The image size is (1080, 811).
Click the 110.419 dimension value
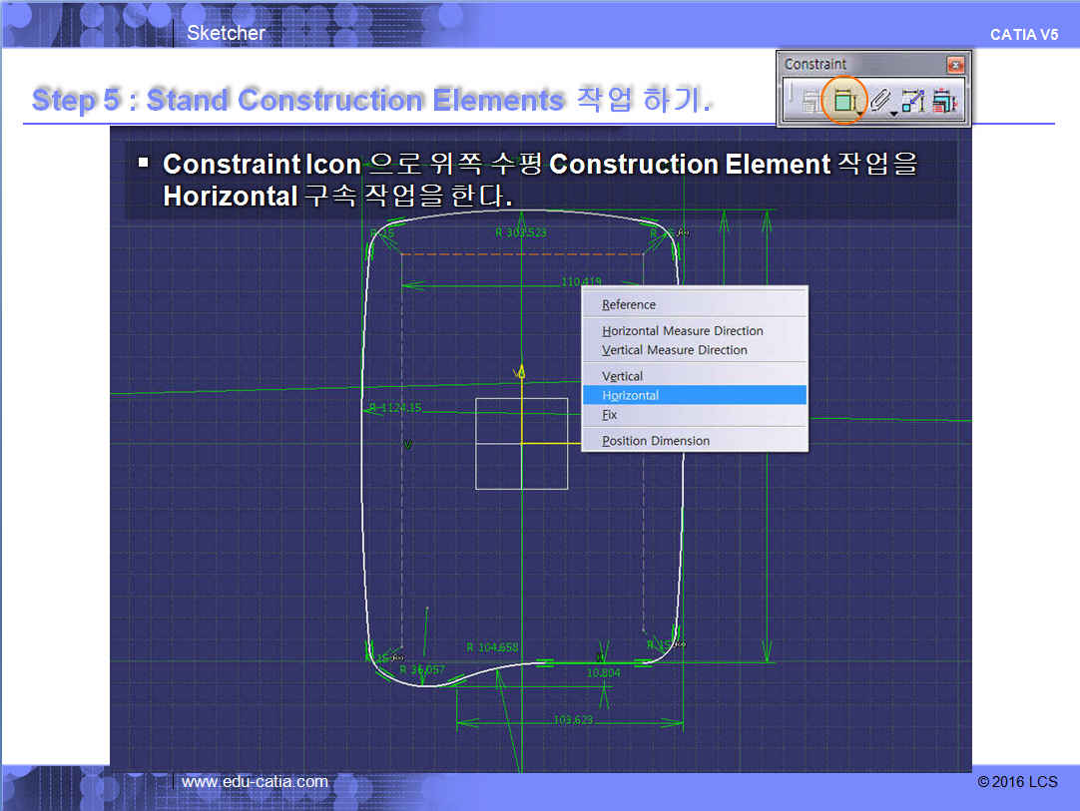581,282
